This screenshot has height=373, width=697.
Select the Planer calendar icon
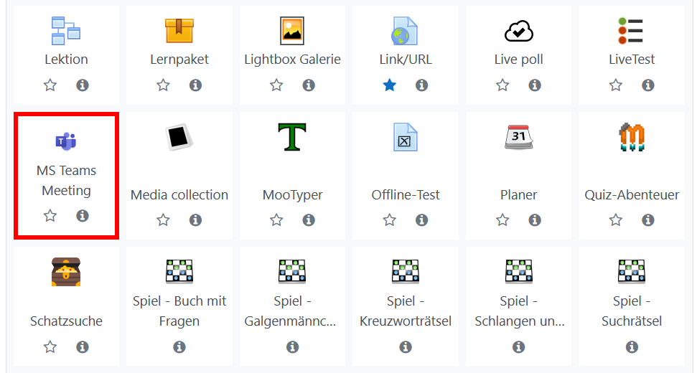[x=518, y=137]
